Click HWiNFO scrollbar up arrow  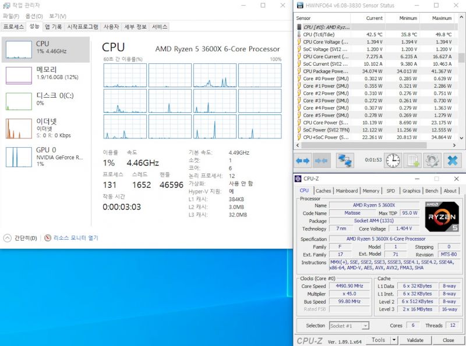(461, 17)
